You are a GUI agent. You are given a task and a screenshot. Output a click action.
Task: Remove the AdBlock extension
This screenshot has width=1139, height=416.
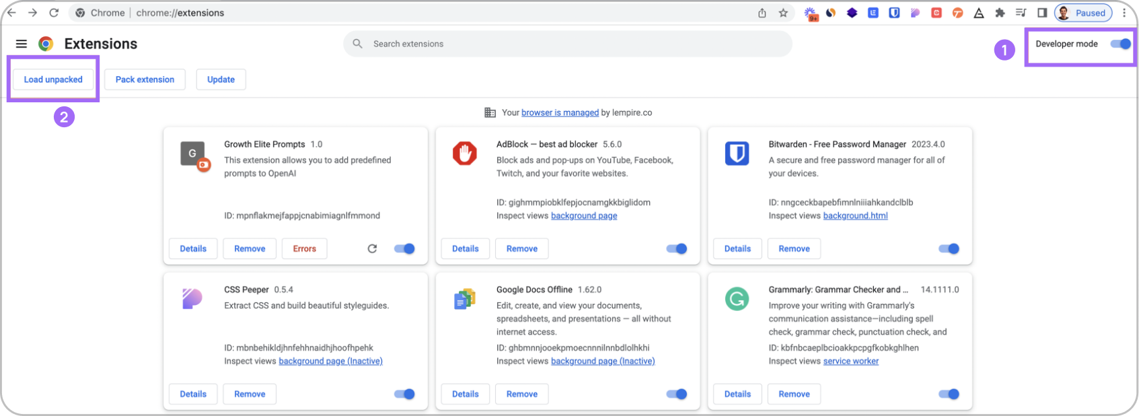(x=522, y=248)
